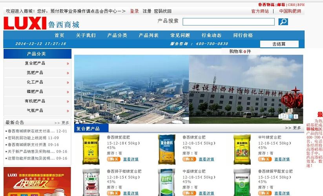Click the 密码找回 link
Image resolution: width=323 pixels, height=196 pixels.
tap(163, 11)
